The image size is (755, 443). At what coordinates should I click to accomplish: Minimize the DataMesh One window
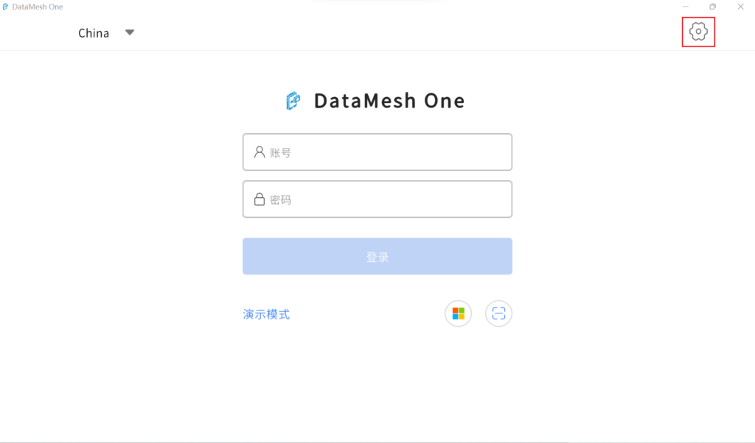[686, 7]
